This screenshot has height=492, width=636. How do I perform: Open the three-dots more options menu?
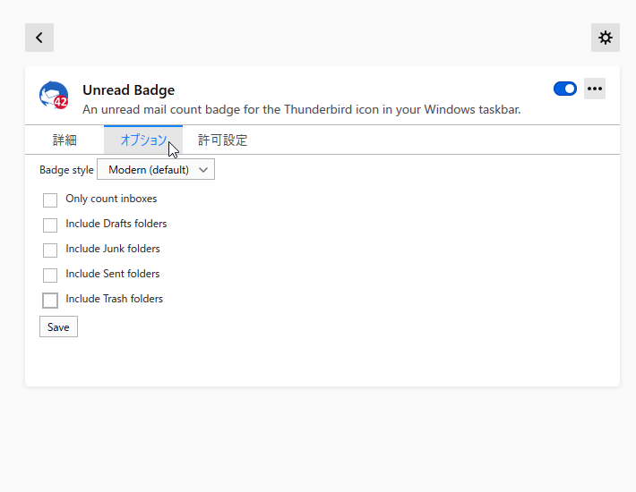[595, 89]
